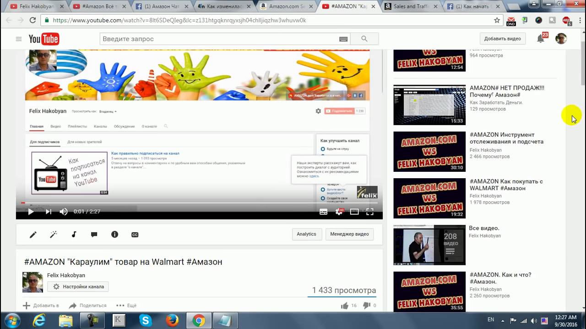
Task: Click the Analytics button
Action: 306,234
